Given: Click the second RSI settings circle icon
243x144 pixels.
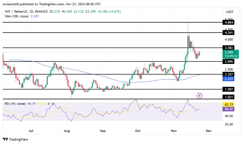Looking at the screenshot, I should [x=53, y=104].
